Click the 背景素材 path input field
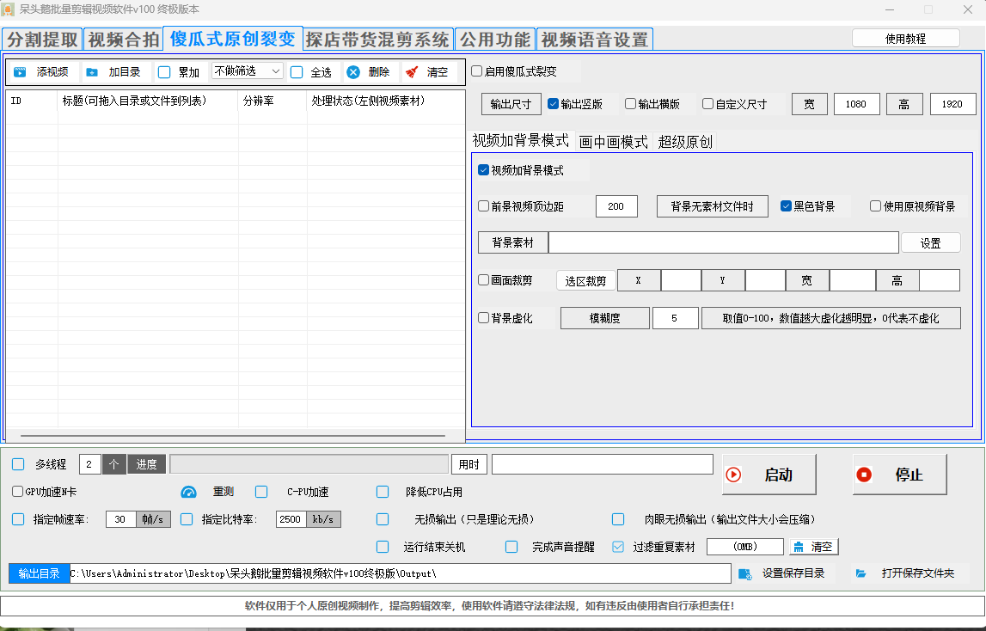Image resolution: width=986 pixels, height=631 pixels. (723, 243)
